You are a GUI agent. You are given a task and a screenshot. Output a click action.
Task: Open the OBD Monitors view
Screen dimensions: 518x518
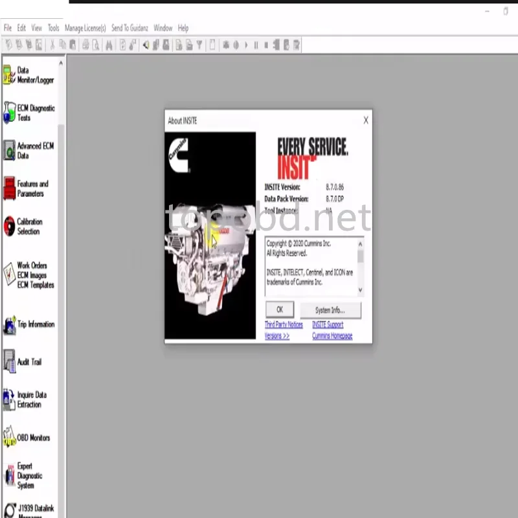click(27, 438)
